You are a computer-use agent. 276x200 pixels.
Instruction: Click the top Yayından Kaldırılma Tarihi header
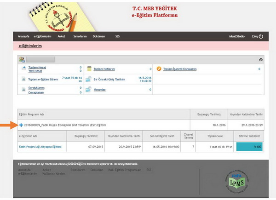click(246, 114)
